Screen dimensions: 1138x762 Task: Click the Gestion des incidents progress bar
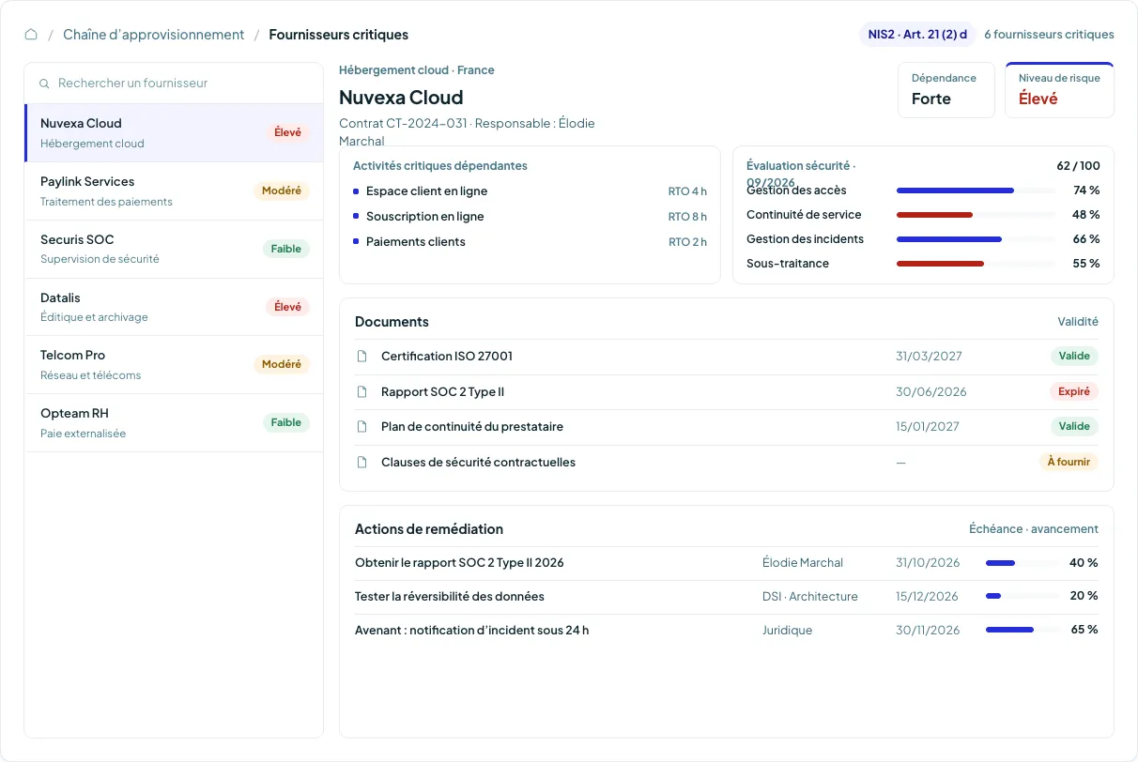976,239
